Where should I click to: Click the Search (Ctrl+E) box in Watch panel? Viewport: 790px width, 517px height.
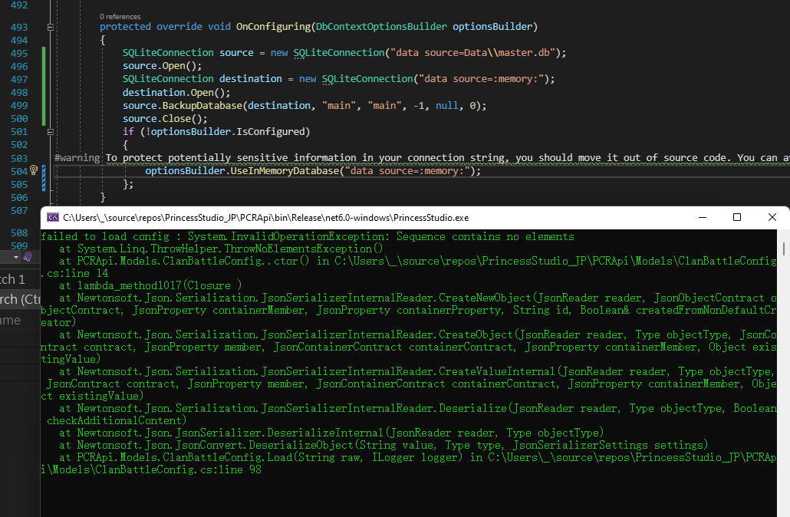[20, 299]
